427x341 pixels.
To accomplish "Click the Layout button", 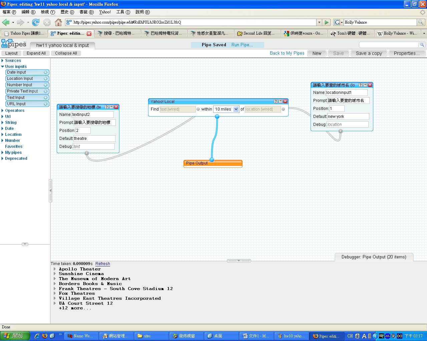I will pos(11,53).
